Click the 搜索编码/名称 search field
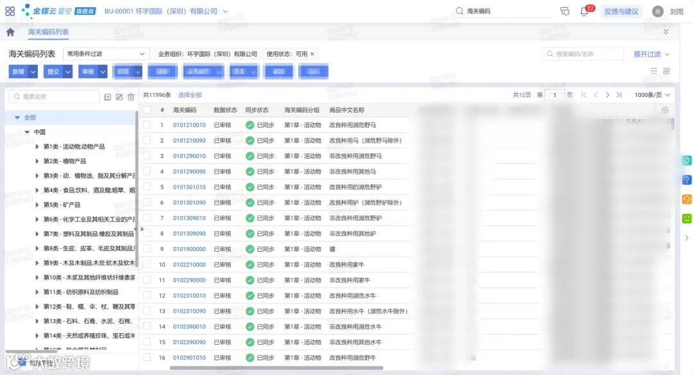Screen dimensions: 693x375 pos(583,54)
